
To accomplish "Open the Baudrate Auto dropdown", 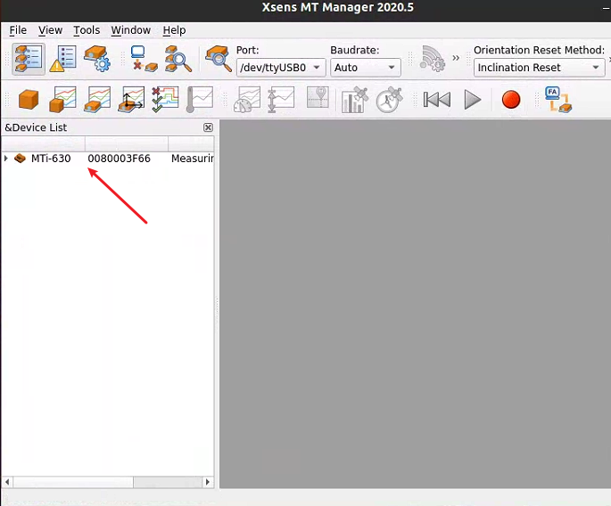I will (x=365, y=68).
